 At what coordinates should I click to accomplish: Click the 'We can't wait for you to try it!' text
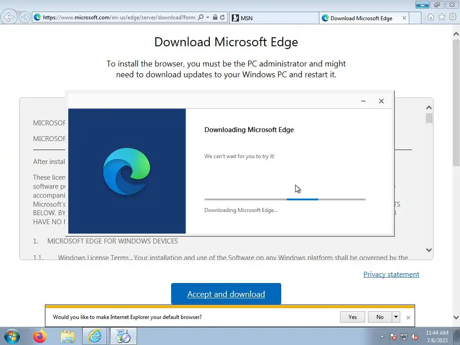tap(239, 156)
